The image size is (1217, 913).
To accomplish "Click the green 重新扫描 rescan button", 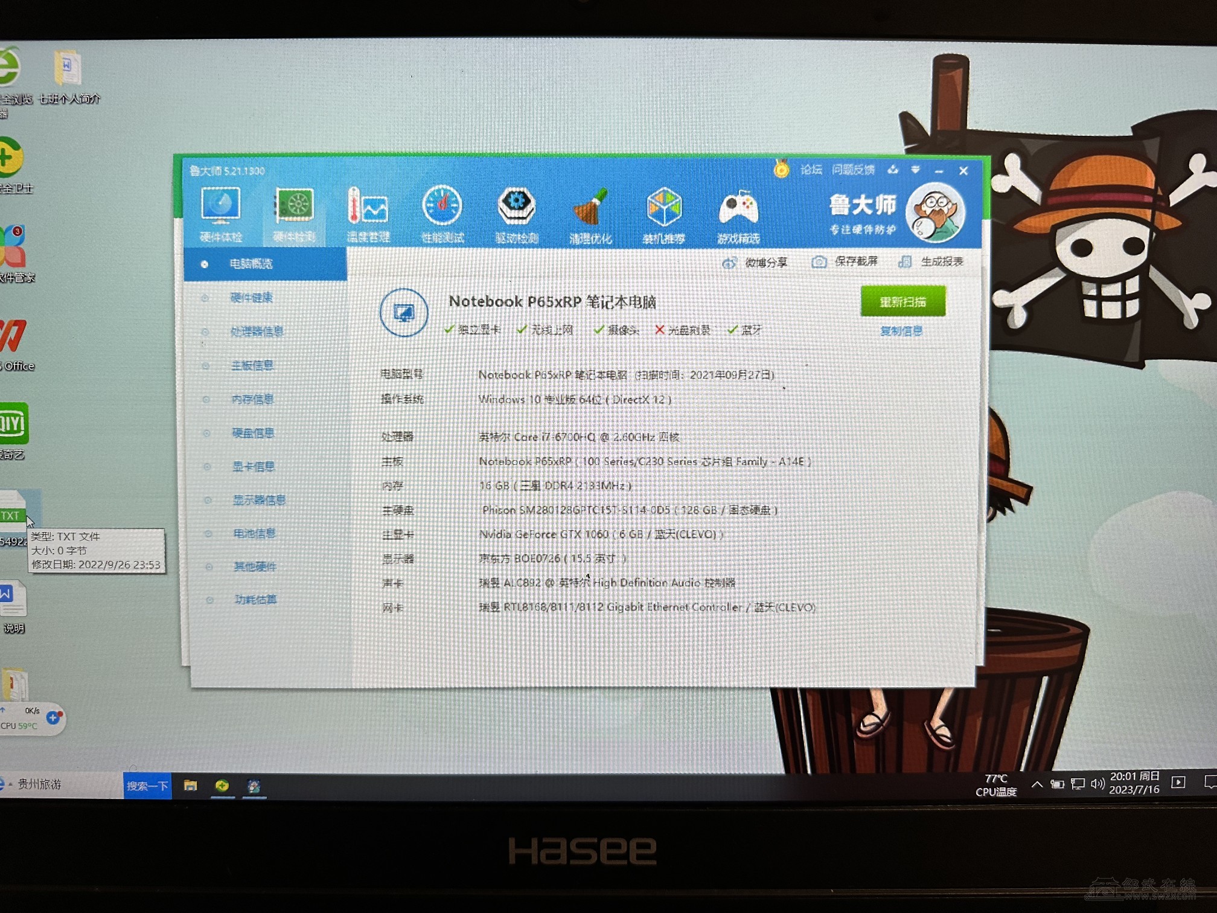I will click(902, 301).
